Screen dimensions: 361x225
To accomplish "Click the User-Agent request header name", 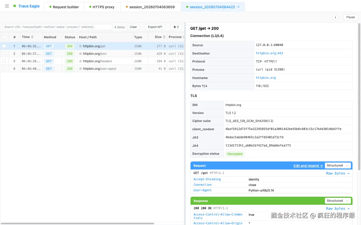I will (x=203, y=190).
